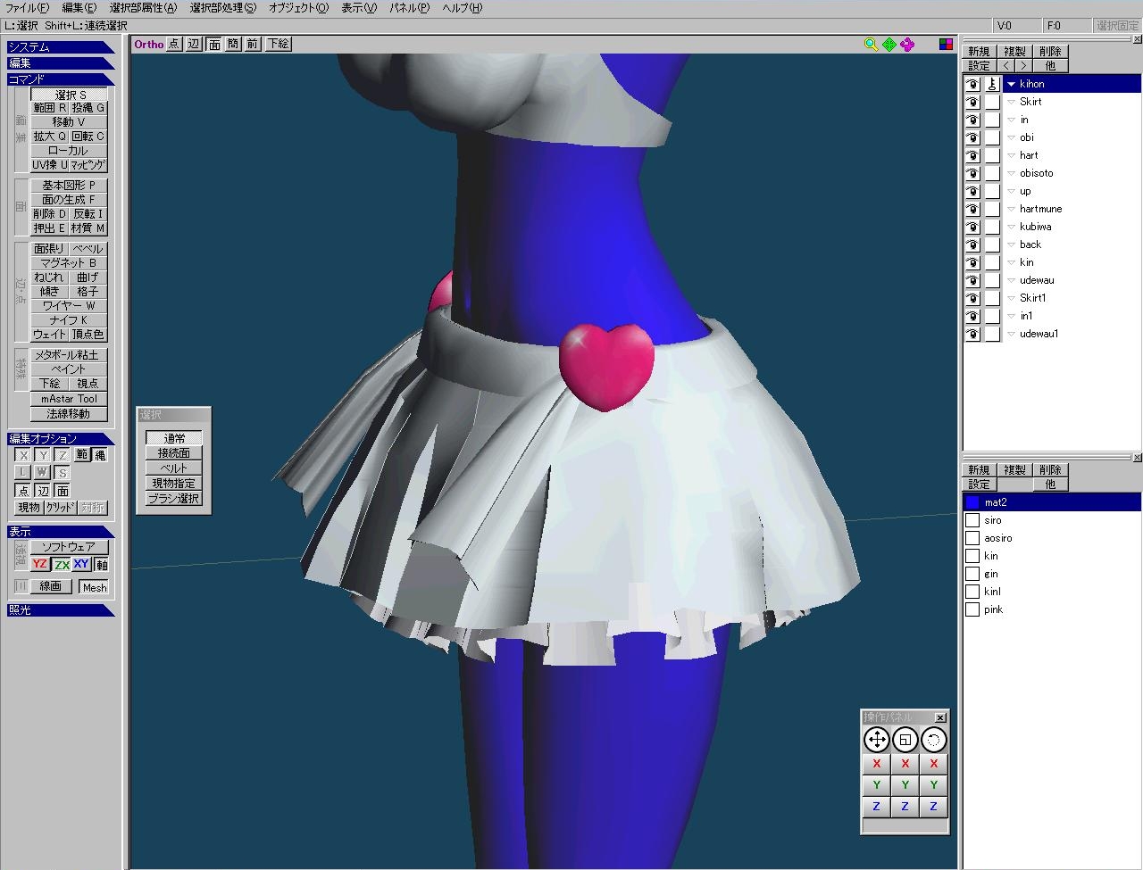The height and width of the screenshot is (870, 1143).
Task: Click the circular rotate handle in 操作パネル
Action: 933,740
